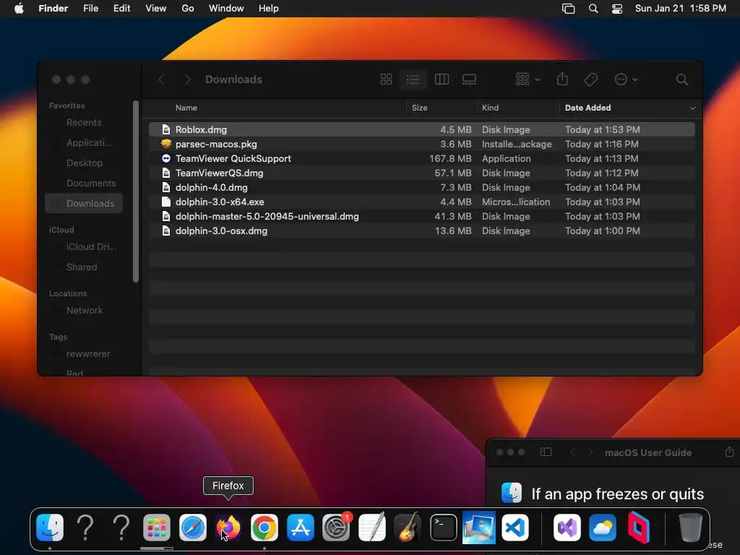The image size is (740, 555).
Task: Open the Window menu
Action: [226, 9]
